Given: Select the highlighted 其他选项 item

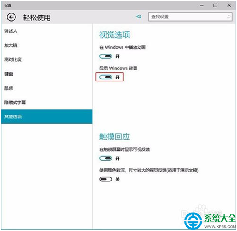Looking at the screenshot, I should click(46, 117).
